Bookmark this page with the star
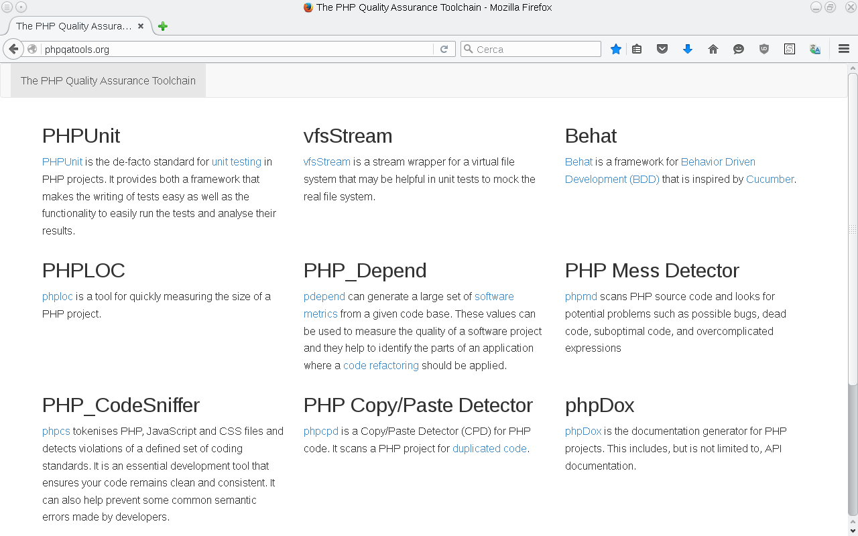 coord(616,49)
